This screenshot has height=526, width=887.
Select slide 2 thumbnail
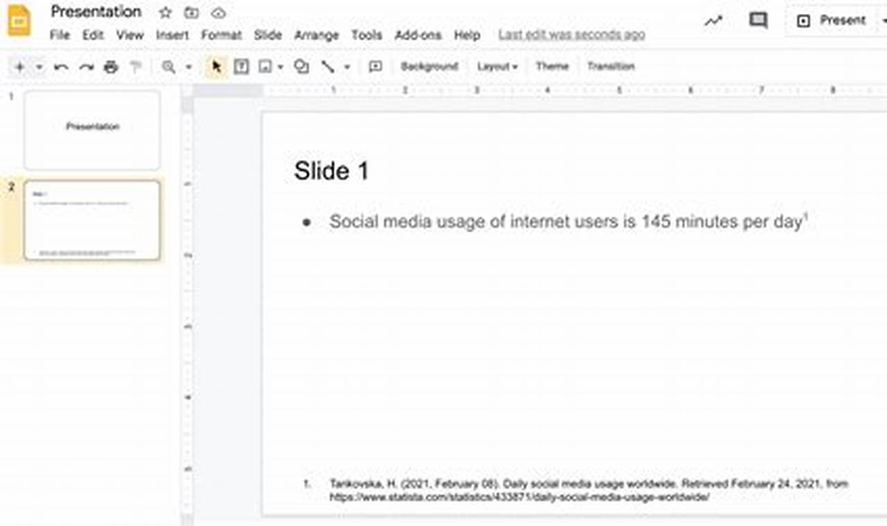[92, 220]
